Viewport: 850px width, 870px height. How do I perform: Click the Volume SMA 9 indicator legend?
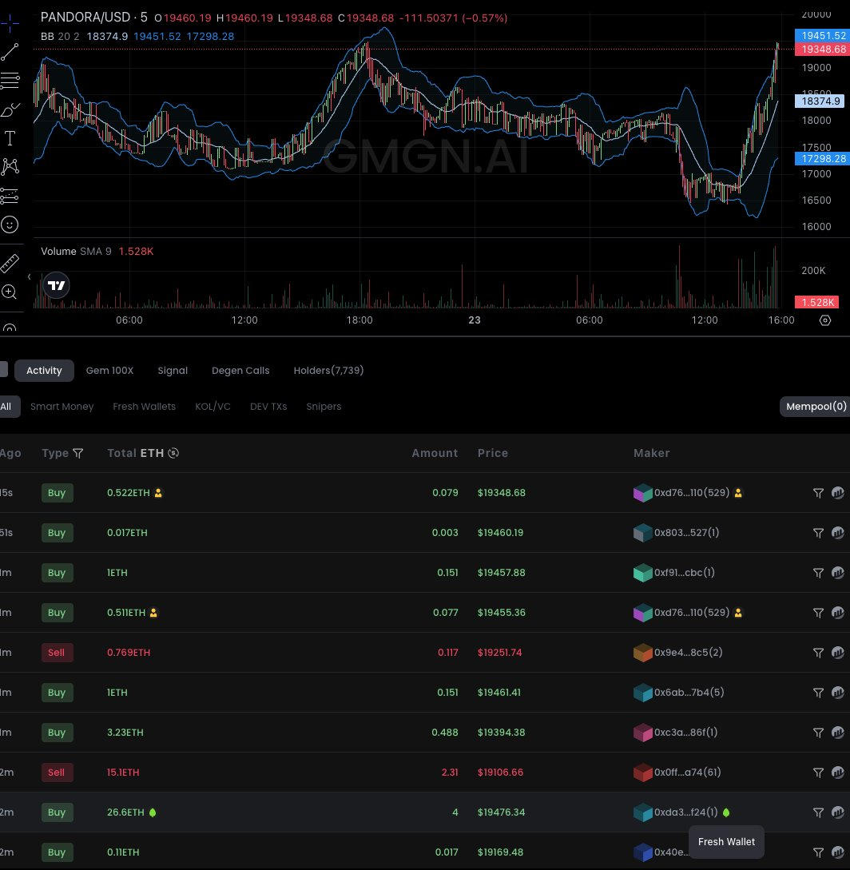pyautogui.click(x=76, y=252)
